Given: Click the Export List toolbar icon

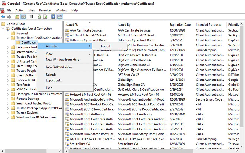Looking at the screenshot, I should (45, 17).
